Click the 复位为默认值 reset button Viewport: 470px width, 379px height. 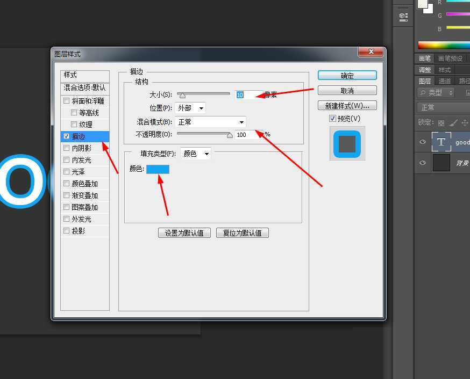243,232
